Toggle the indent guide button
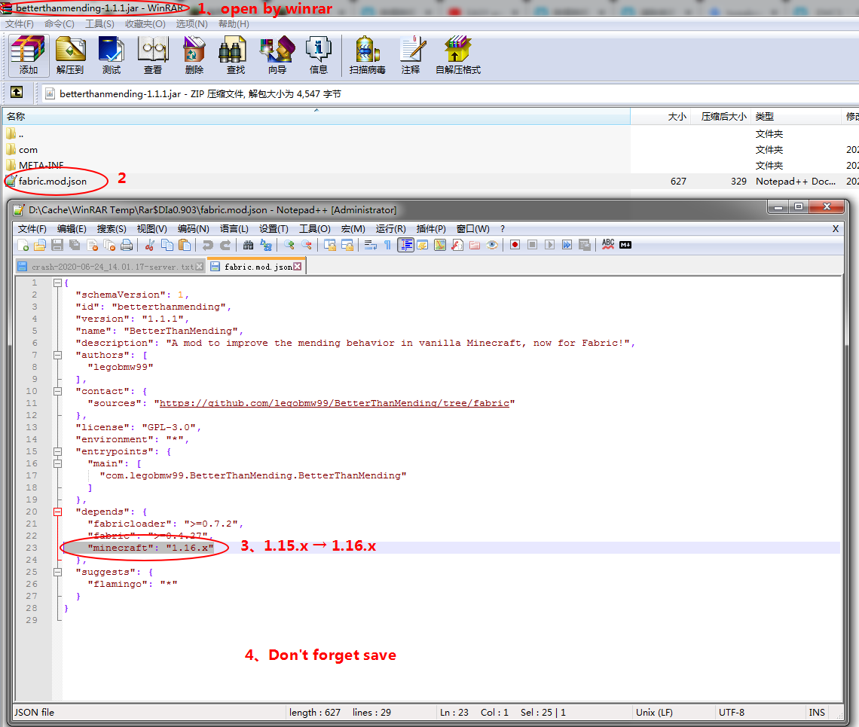 click(x=405, y=245)
